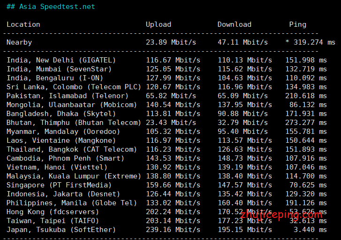Click the Upload column header
Image resolution: width=341 pixels, height=240 pixels.
tap(159, 24)
